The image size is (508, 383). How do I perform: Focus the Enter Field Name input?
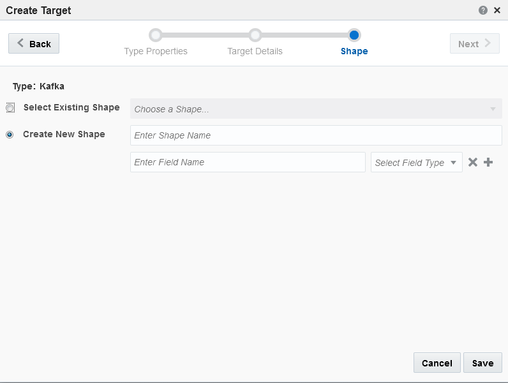coord(248,162)
